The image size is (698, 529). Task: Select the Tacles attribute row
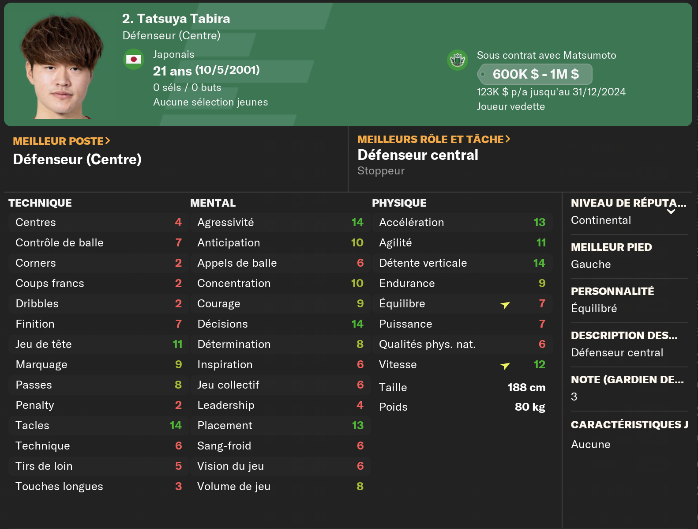tap(98, 425)
